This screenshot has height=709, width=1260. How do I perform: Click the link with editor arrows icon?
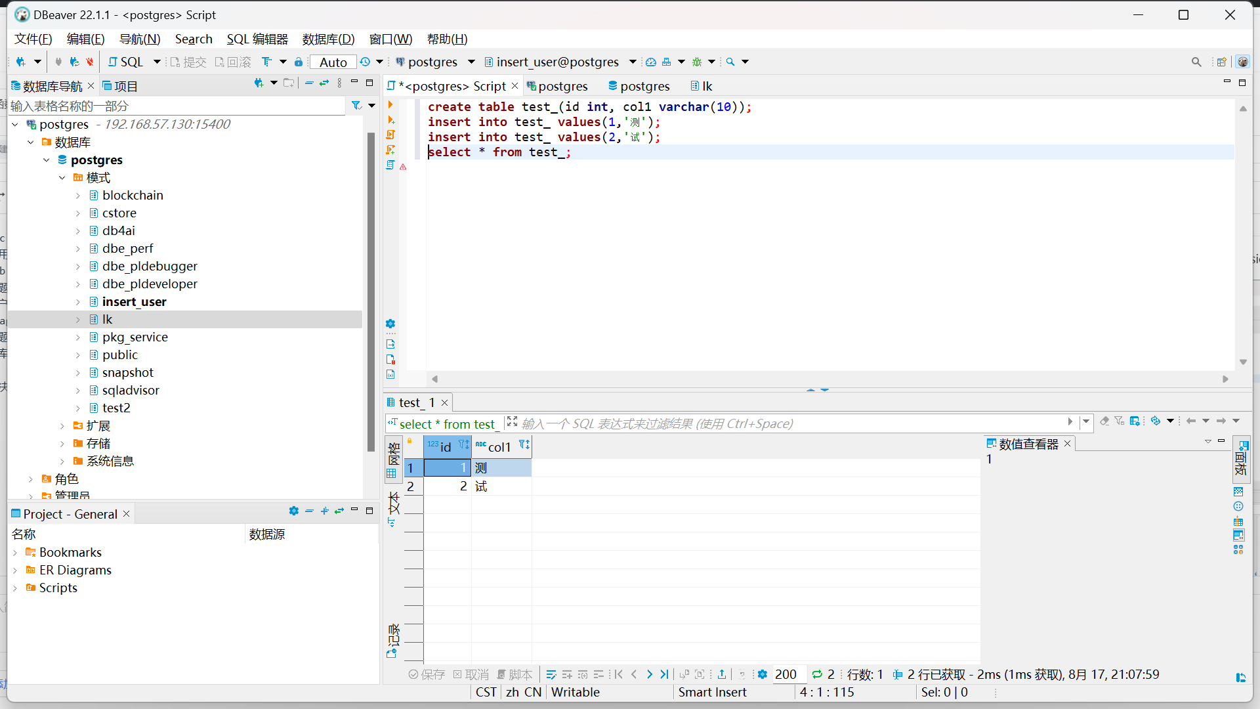pyautogui.click(x=324, y=83)
